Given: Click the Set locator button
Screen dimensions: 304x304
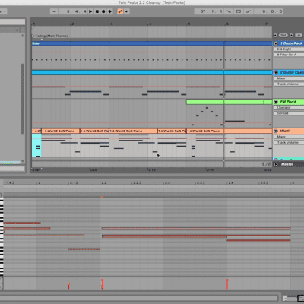Looking at the screenshot, I should point(283,36).
